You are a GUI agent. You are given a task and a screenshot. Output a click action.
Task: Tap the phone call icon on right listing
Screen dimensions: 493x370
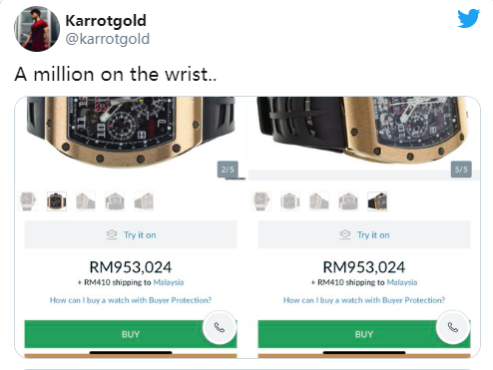[x=453, y=327]
